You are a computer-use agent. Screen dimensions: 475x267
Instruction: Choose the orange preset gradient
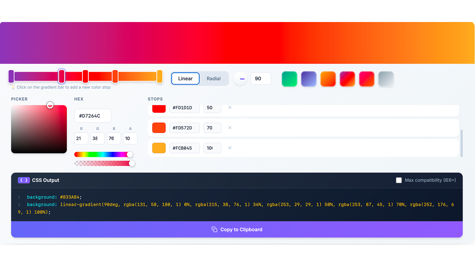[328, 79]
